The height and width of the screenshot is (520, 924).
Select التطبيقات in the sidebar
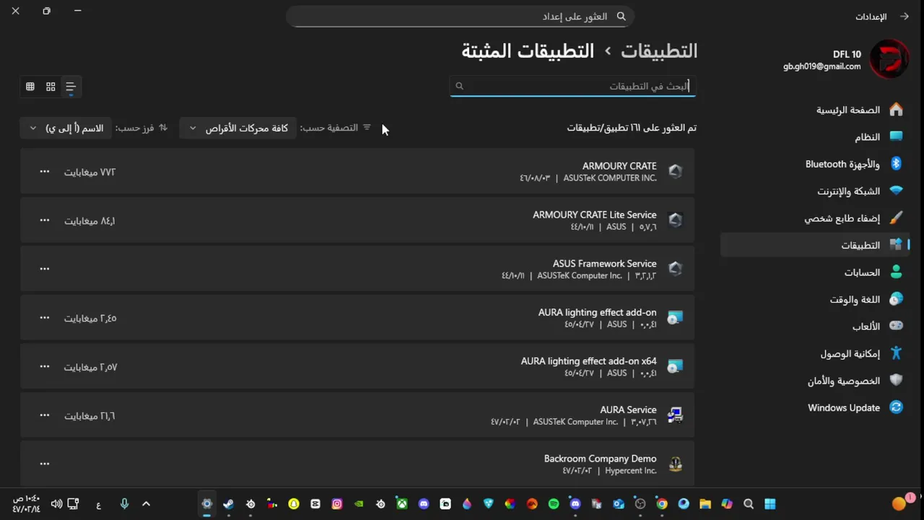click(816, 245)
